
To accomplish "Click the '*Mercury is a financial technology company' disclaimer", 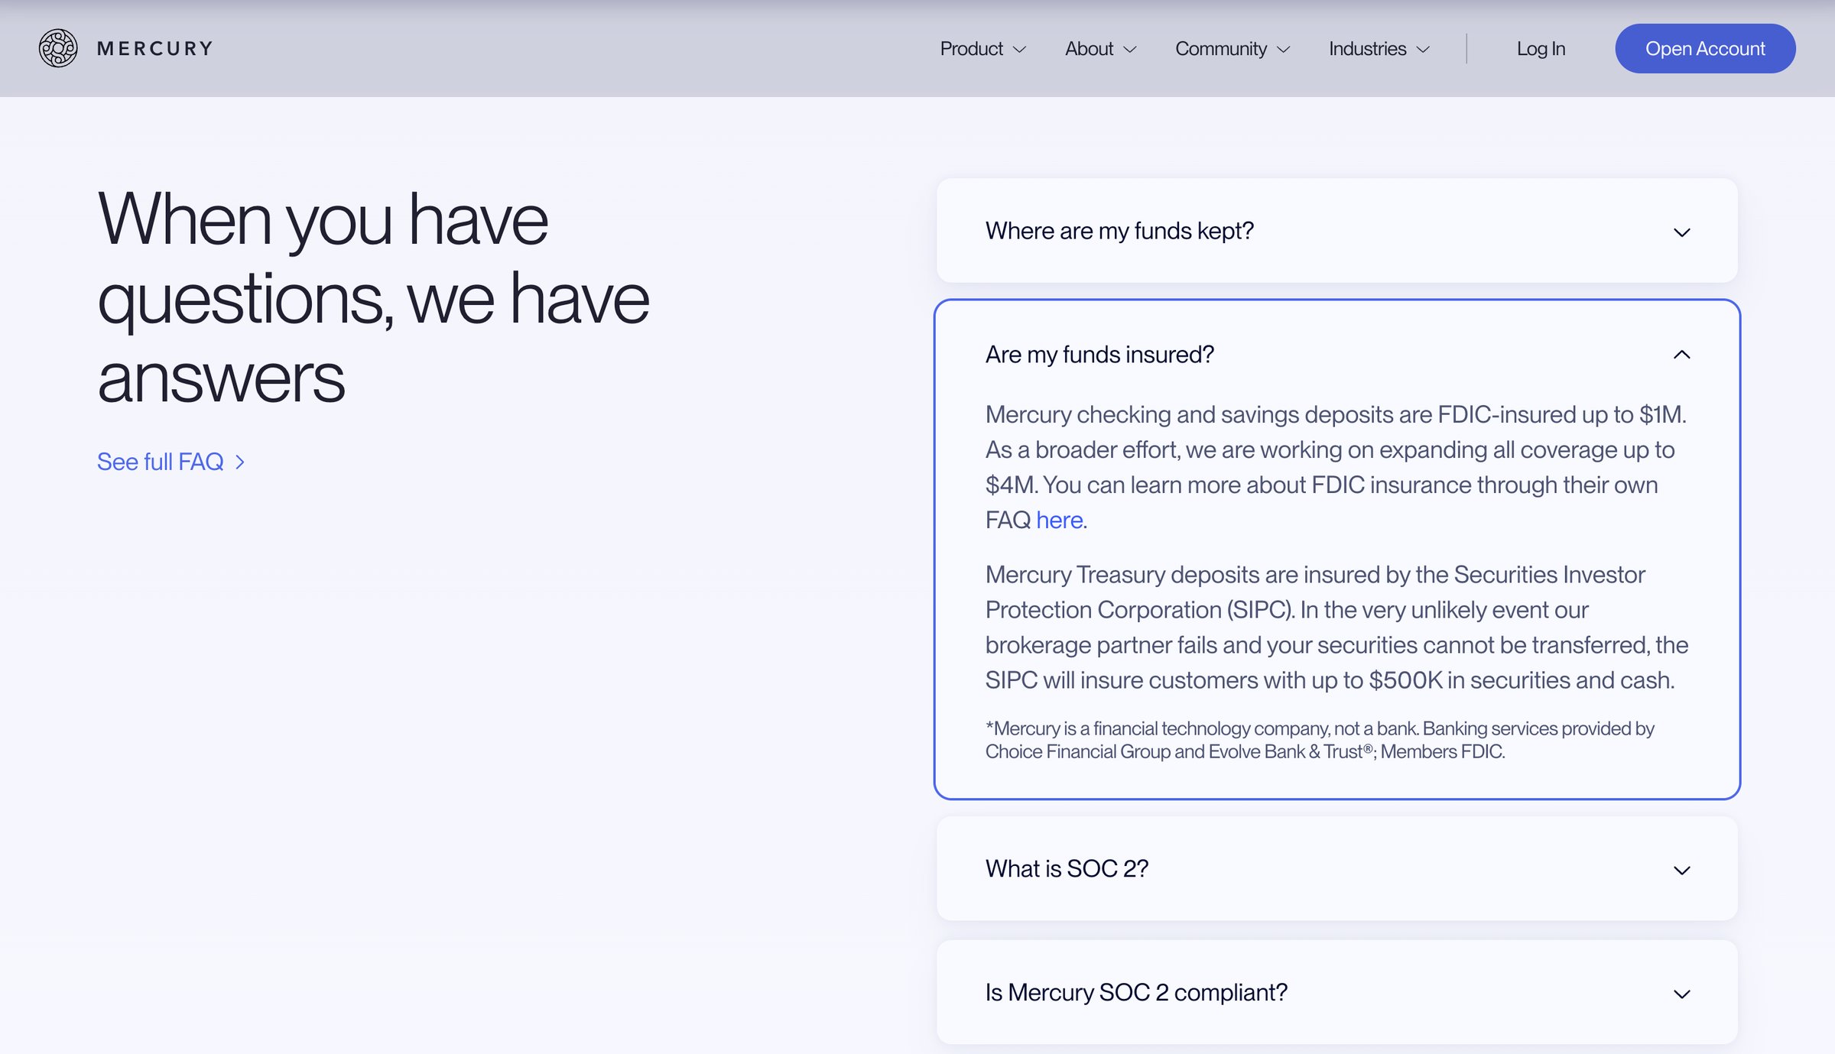I will click(x=1320, y=740).
